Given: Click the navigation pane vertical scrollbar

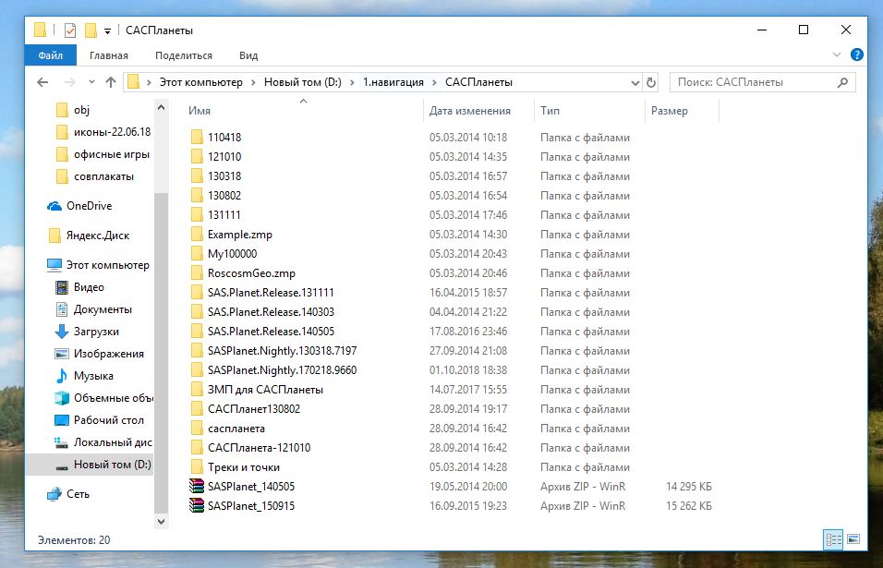Looking at the screenshot, I should coord(162,323).
